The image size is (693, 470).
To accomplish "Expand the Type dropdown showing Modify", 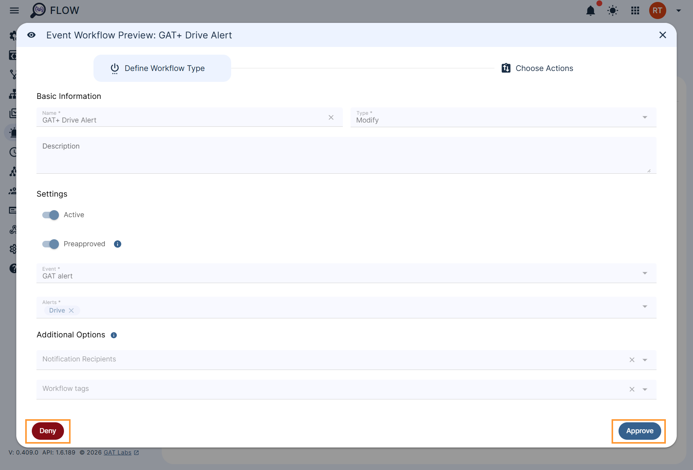I will click(x=645, y=117).
